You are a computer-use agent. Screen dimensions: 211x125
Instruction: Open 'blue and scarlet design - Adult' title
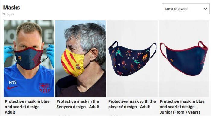pyautogui.click(x=27, y=107)
